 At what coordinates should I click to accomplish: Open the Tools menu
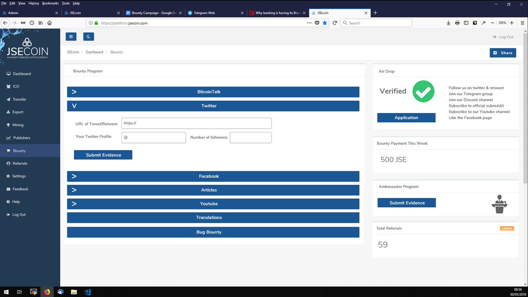click(x=66, y=3)
